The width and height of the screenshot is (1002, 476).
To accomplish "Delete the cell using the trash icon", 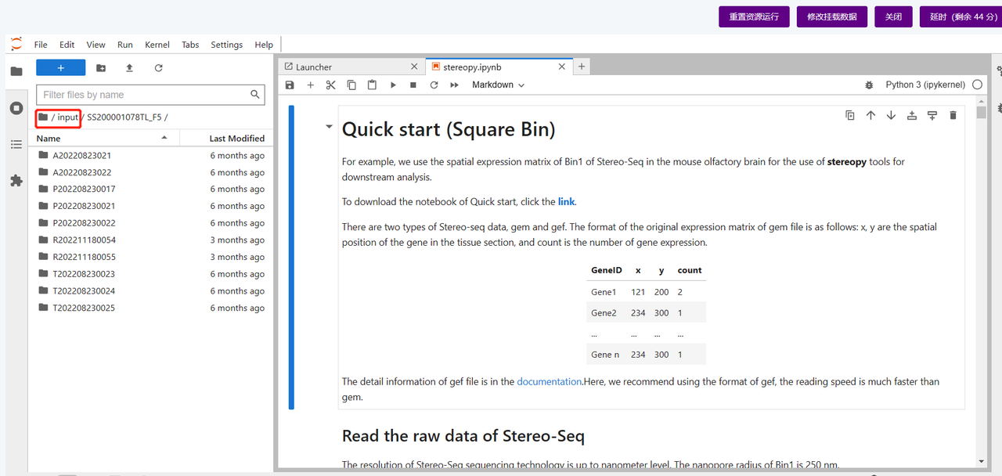I will [x=953, y=116].
